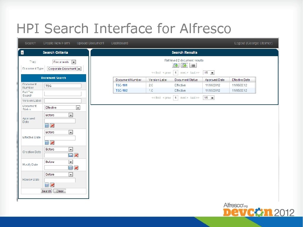Open top page-size dropdown showing 15
The width and height of the screenshot is (303, 227).
(x=209, y=73)
